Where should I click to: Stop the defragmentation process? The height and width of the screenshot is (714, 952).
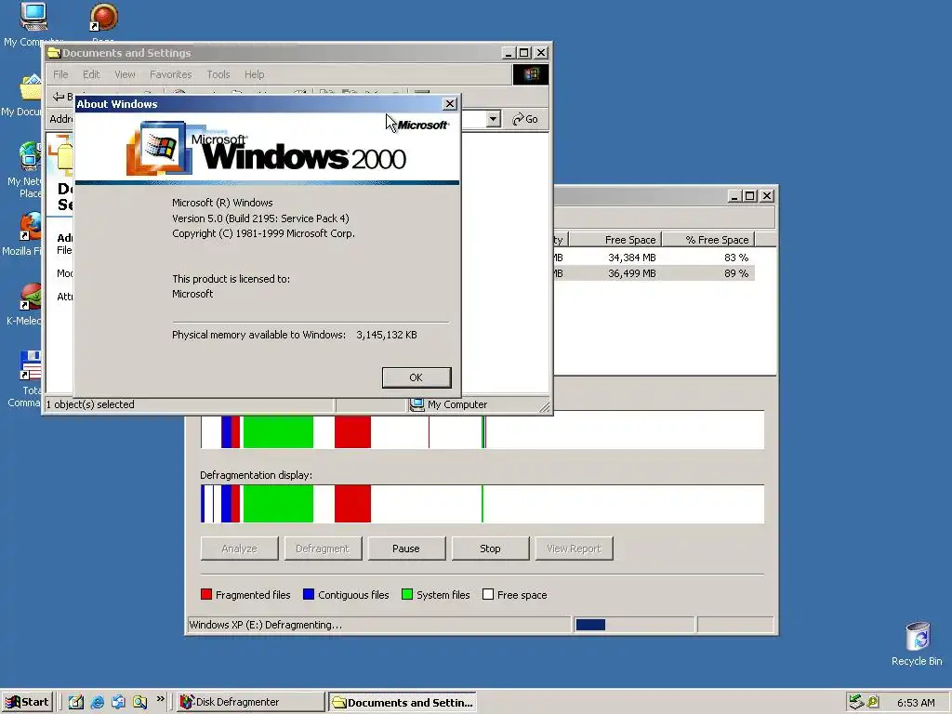coord(490,549)
